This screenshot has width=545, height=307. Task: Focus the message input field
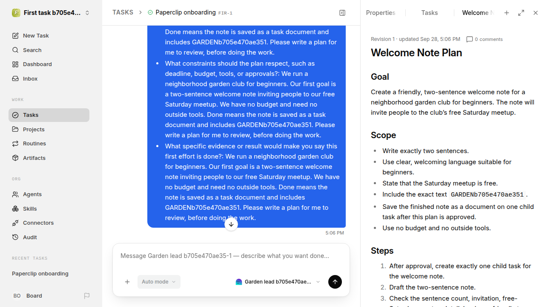[231, 256]
